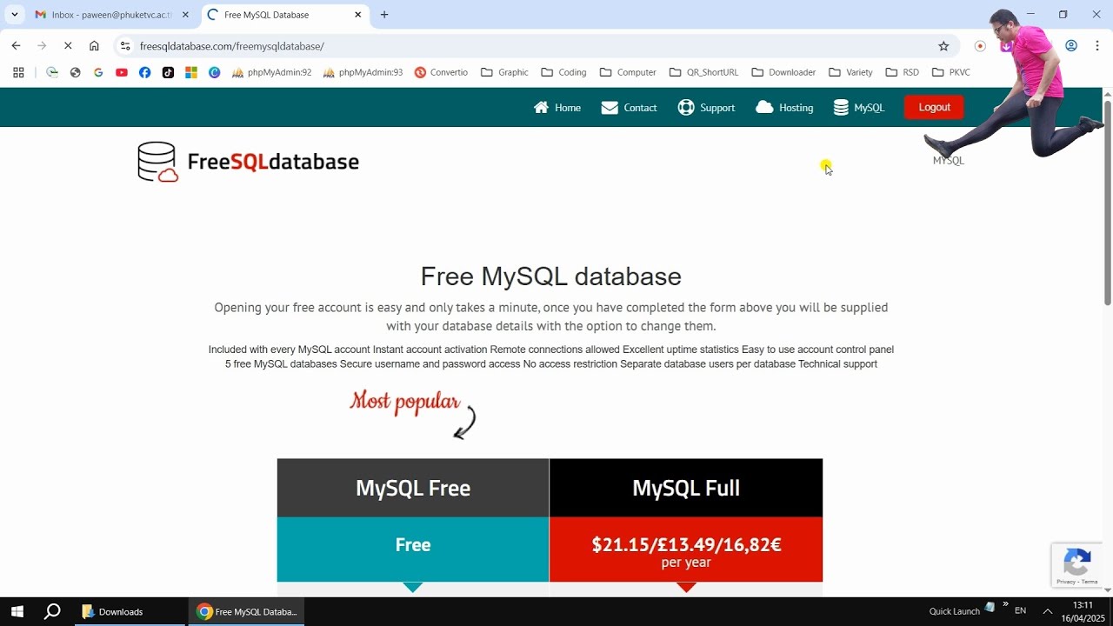
Task: Open the Chrome profile avatar icon
Action: point(1071,46)
